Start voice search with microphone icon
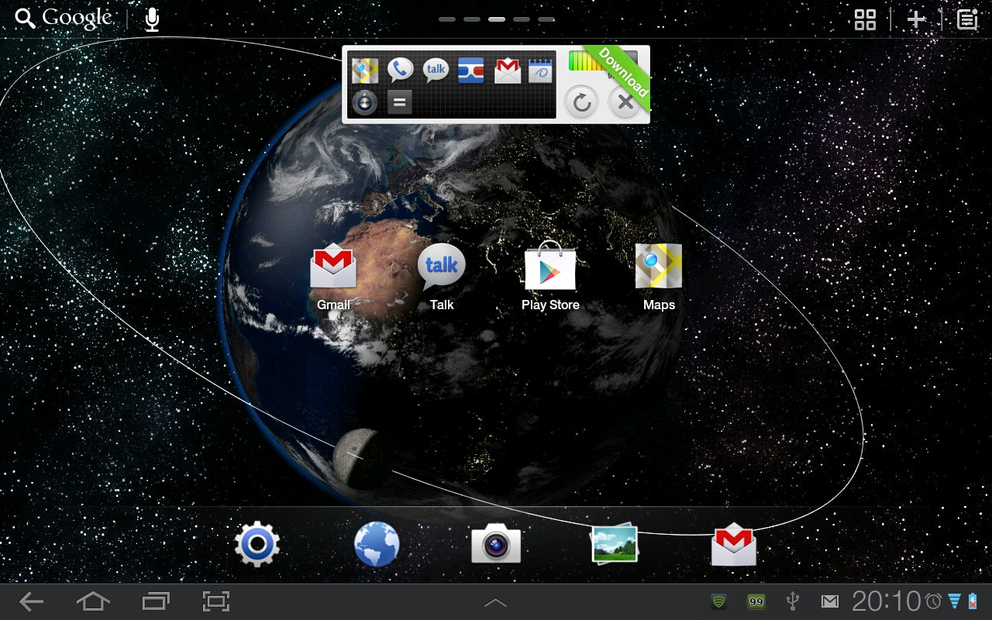The height and width of the screenshot is (620, 992). click(x=153, y=19)
